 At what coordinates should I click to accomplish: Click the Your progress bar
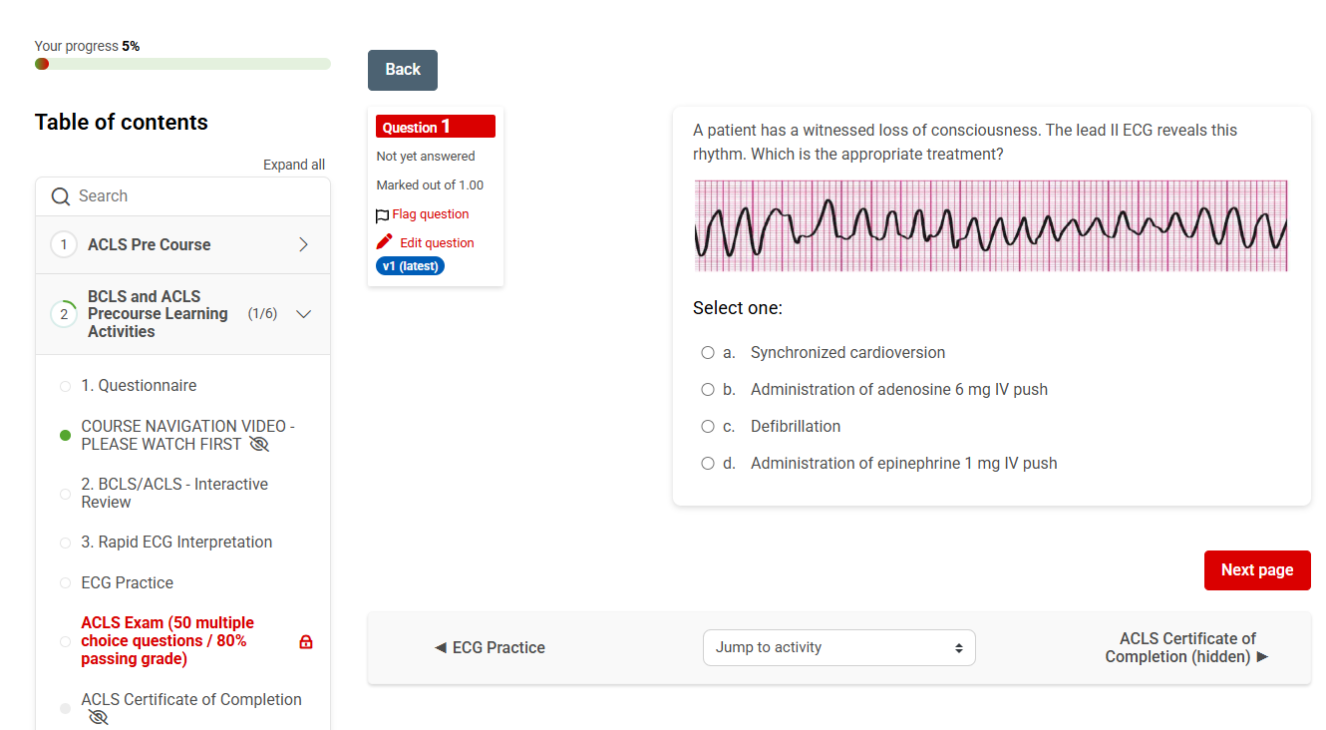[x=182, y=64]
